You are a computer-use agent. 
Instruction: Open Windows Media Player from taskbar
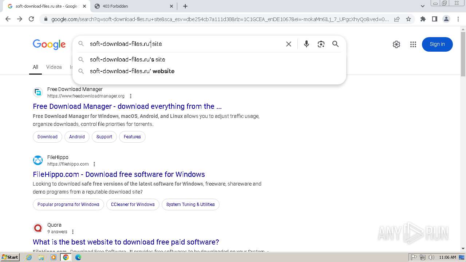pyautogui.click(x=54, y=257)
